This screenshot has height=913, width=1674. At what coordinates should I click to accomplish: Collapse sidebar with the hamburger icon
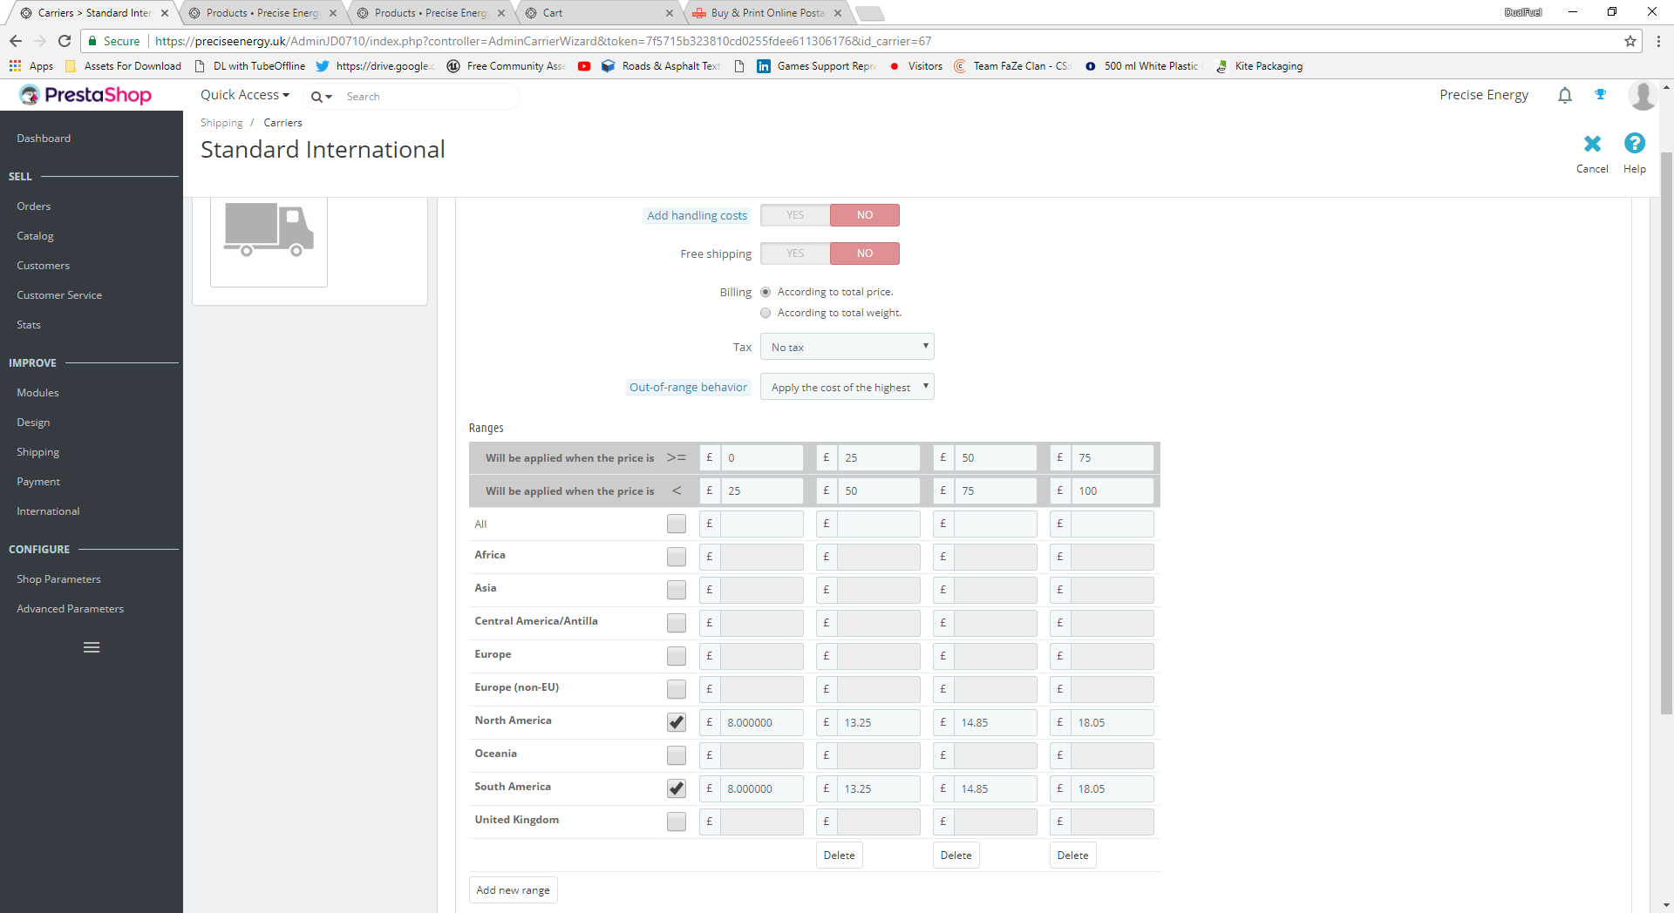(x=92, y=647)
